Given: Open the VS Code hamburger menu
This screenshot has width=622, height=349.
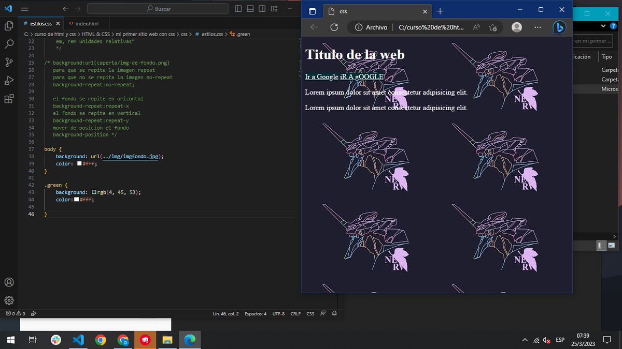Looking at the screenshot, I should pyautogui.click(x=25, y=9).
